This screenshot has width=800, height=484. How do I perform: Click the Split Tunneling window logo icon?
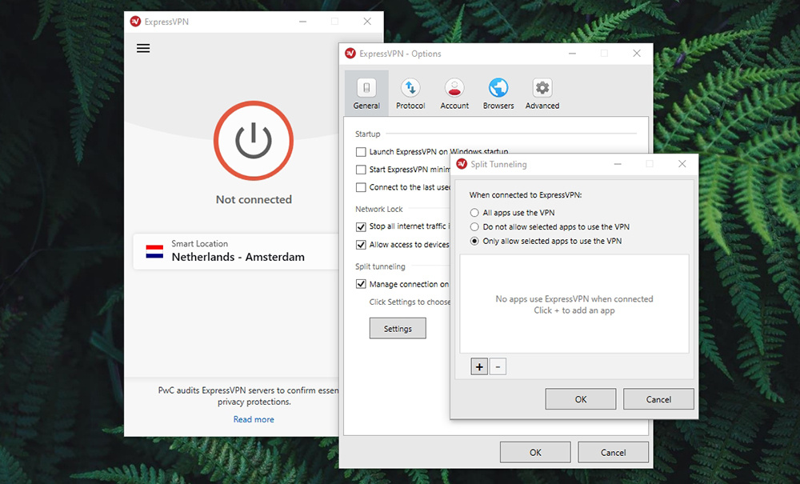click(462, 163)
